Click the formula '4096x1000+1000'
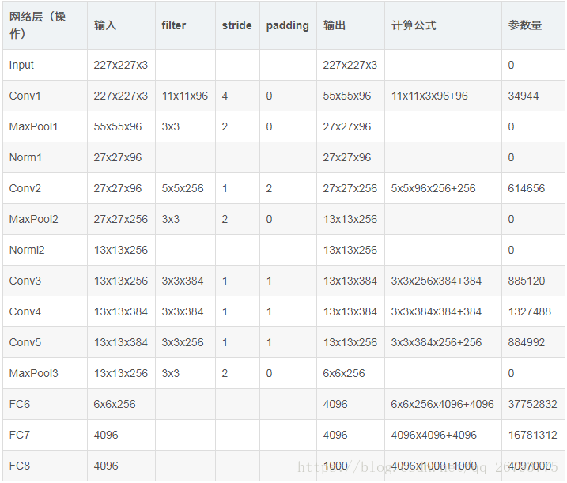 pos(434,466)
